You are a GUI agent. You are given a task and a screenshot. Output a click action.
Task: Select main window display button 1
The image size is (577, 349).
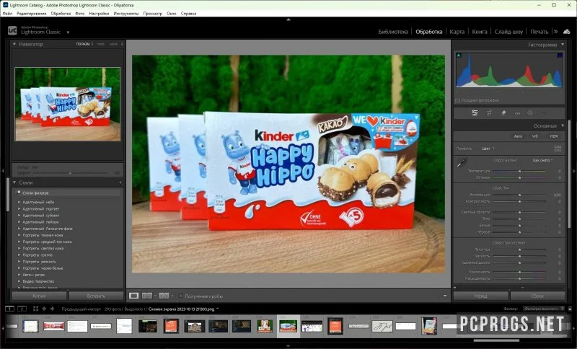pos(9,309)
